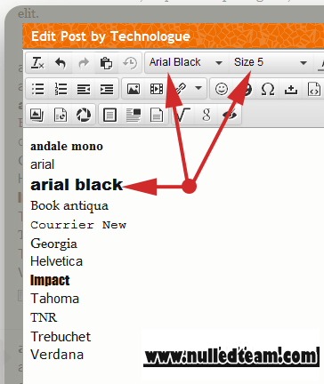324x384 pixels.
Task: Click the camera aperture icon
Action: [x=84, y=115]
